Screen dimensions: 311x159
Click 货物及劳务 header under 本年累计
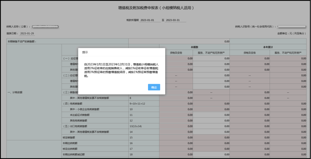point(250,53)
